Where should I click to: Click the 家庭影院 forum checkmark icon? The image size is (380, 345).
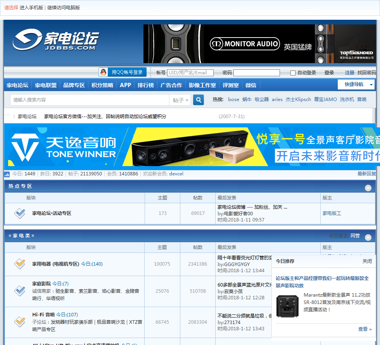(x=20, y=291)
